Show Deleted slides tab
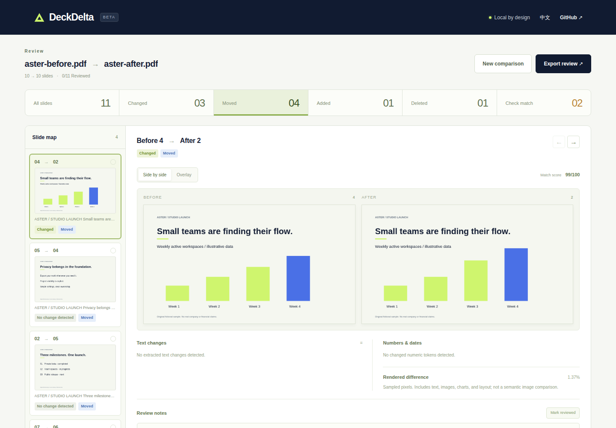This screenshot has height=428, width=616. pyautogui.click(x=450, y=103)
